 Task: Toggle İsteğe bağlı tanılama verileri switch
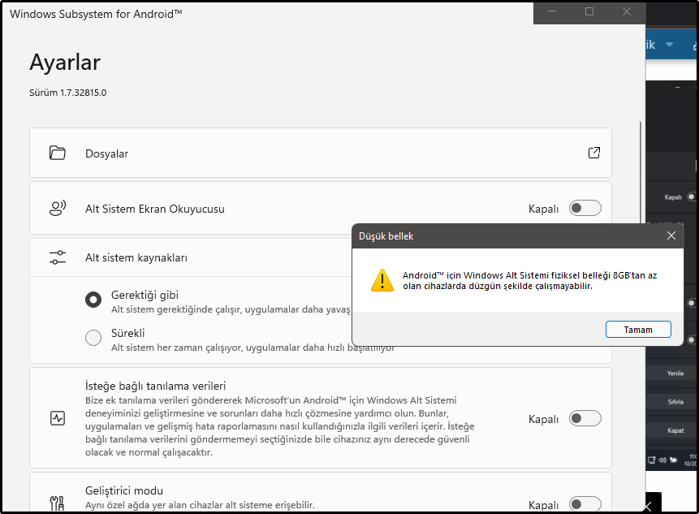coord(585,418)
